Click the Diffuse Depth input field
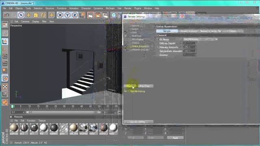This screenshot has width=260, height=146. pos(190,43)
